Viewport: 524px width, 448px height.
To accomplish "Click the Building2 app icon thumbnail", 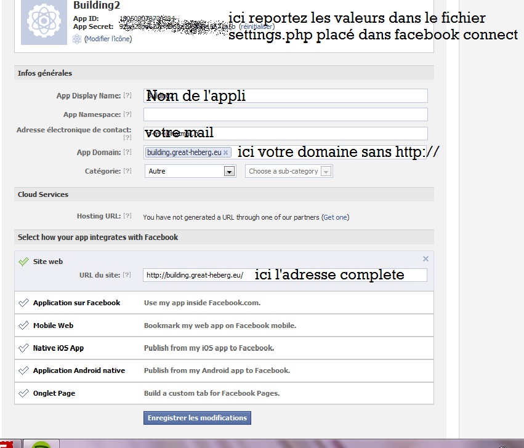I will click(44, 22).
